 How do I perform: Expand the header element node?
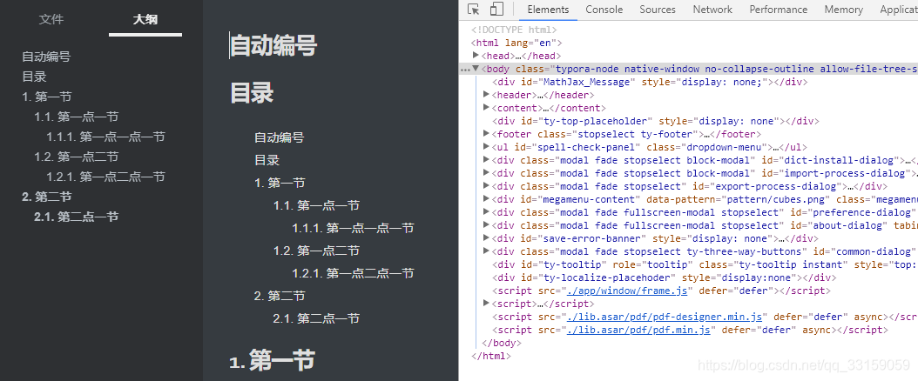pos(486,95)
